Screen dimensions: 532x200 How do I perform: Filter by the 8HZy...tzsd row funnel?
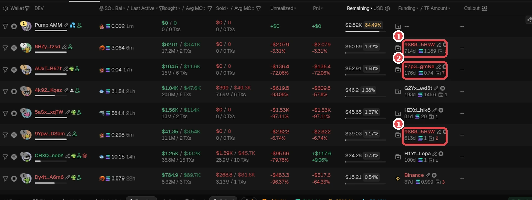[5, 48]
